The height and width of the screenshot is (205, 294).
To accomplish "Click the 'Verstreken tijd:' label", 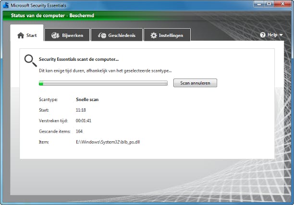I will (x=53, y=121).
